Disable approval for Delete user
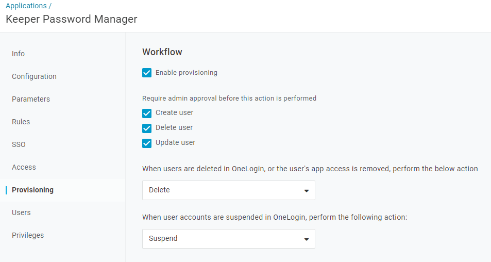The image size is (491, 262). click(x=147, y=128)
